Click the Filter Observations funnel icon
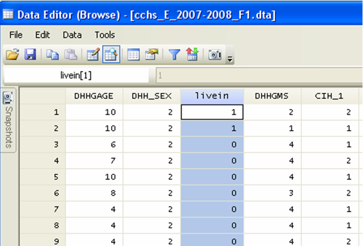 173,54
